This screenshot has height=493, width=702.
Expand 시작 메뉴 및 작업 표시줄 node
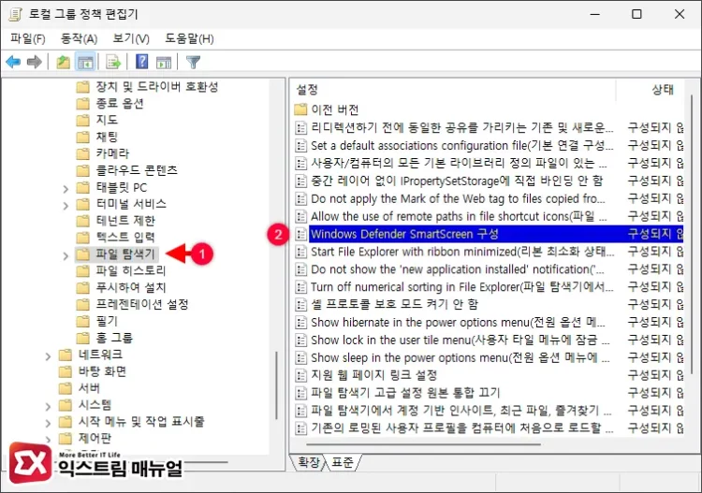[x=49, y=423]
